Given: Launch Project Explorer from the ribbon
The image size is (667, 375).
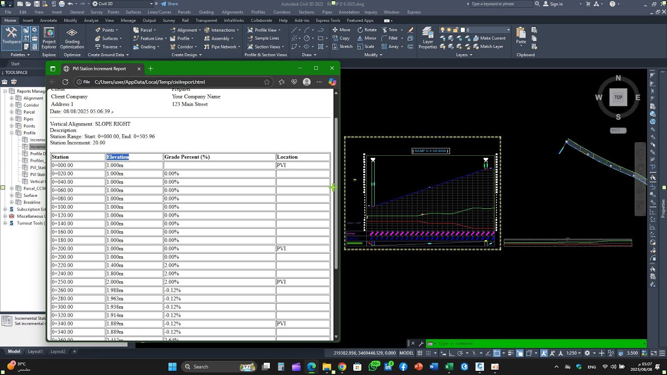Looking at the screenshot, I should [49, 38].
